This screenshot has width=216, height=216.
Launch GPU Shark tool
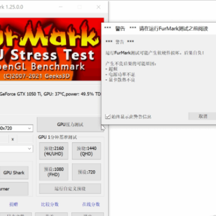click(14, 173)
